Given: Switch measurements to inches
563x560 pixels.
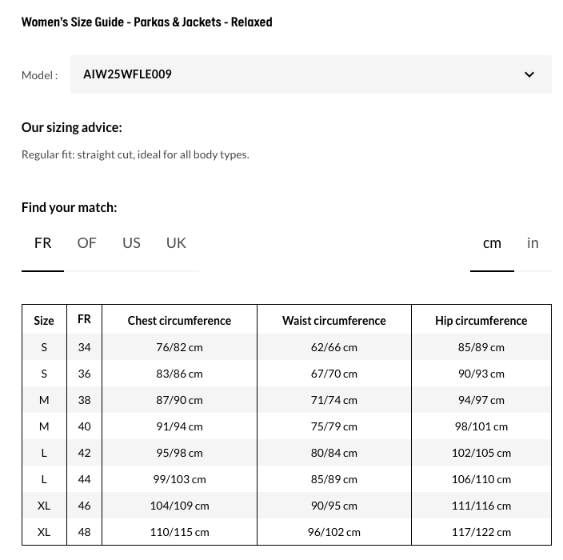Looking at the screenshot, I should click(533, 243).
